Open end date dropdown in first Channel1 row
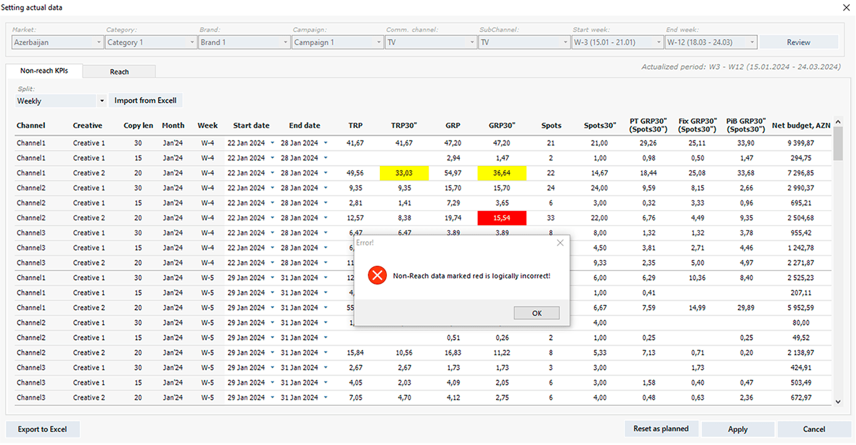This screenshot has width=856, height=445. point(326,143)
